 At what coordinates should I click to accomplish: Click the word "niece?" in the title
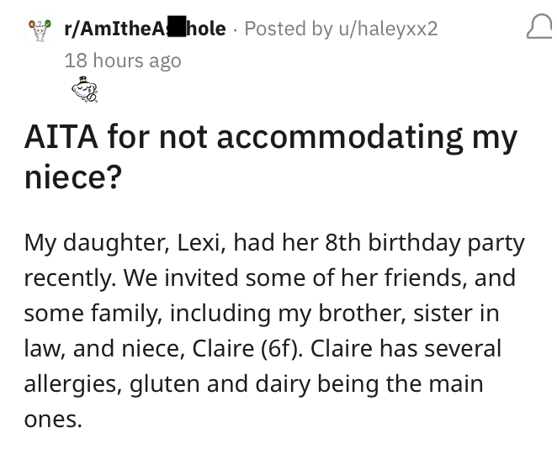72,177
